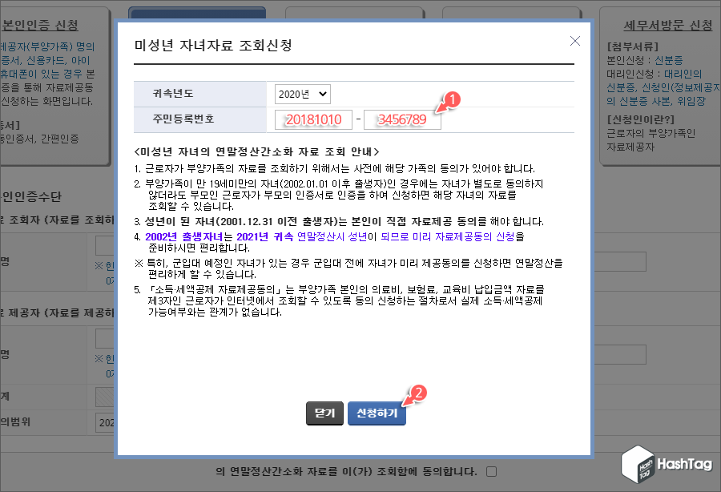
Task: Open the 본인인증 신청 heading link
Action: 40,24
